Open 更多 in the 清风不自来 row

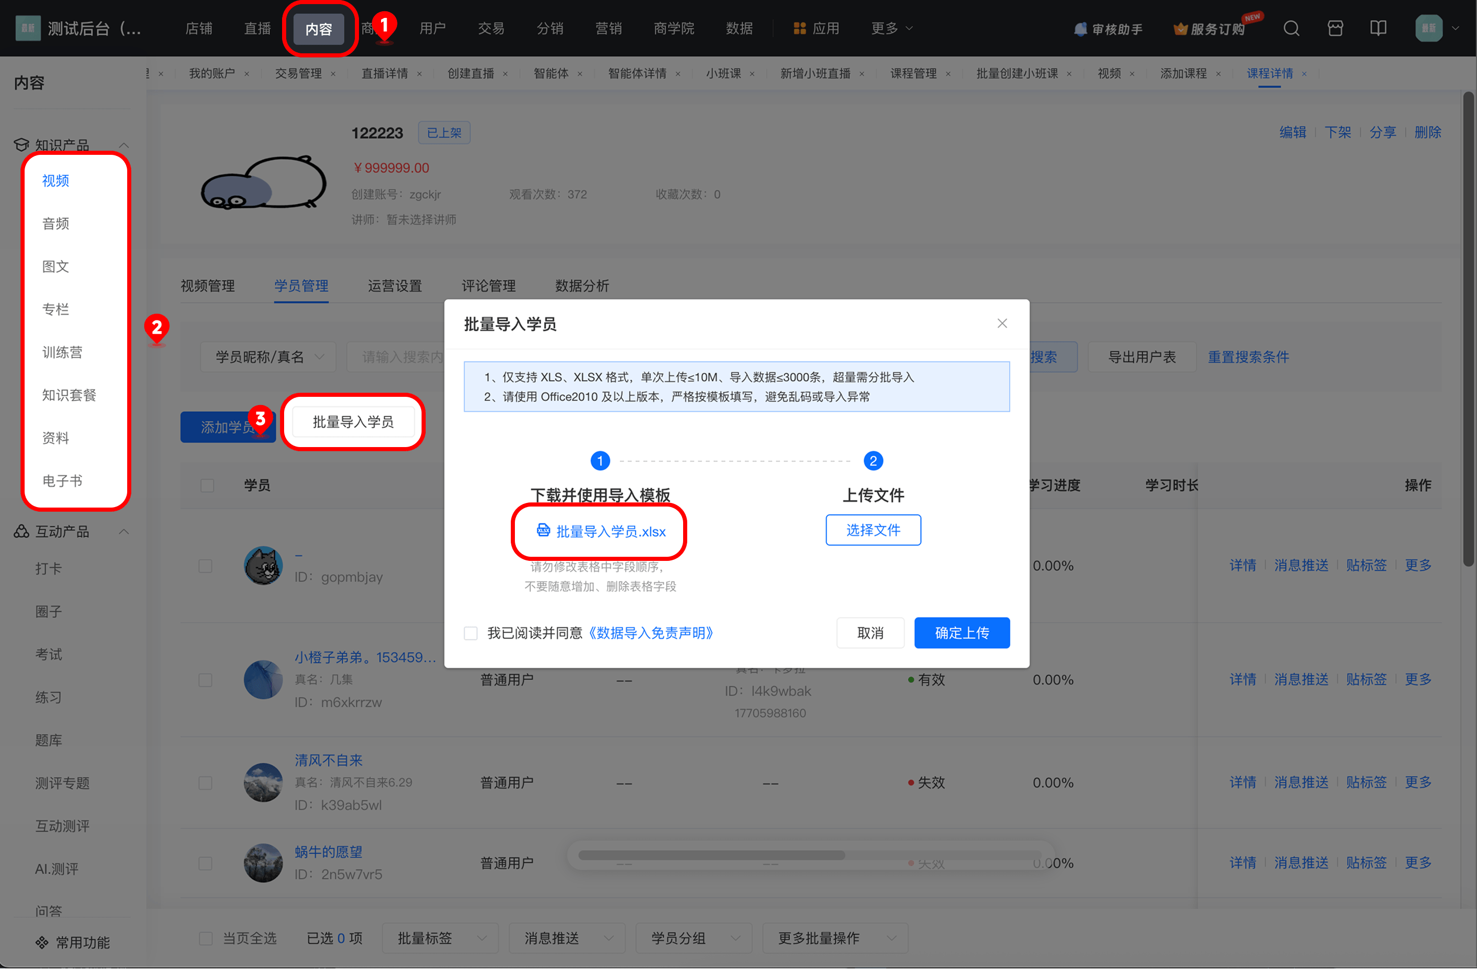1418,782
